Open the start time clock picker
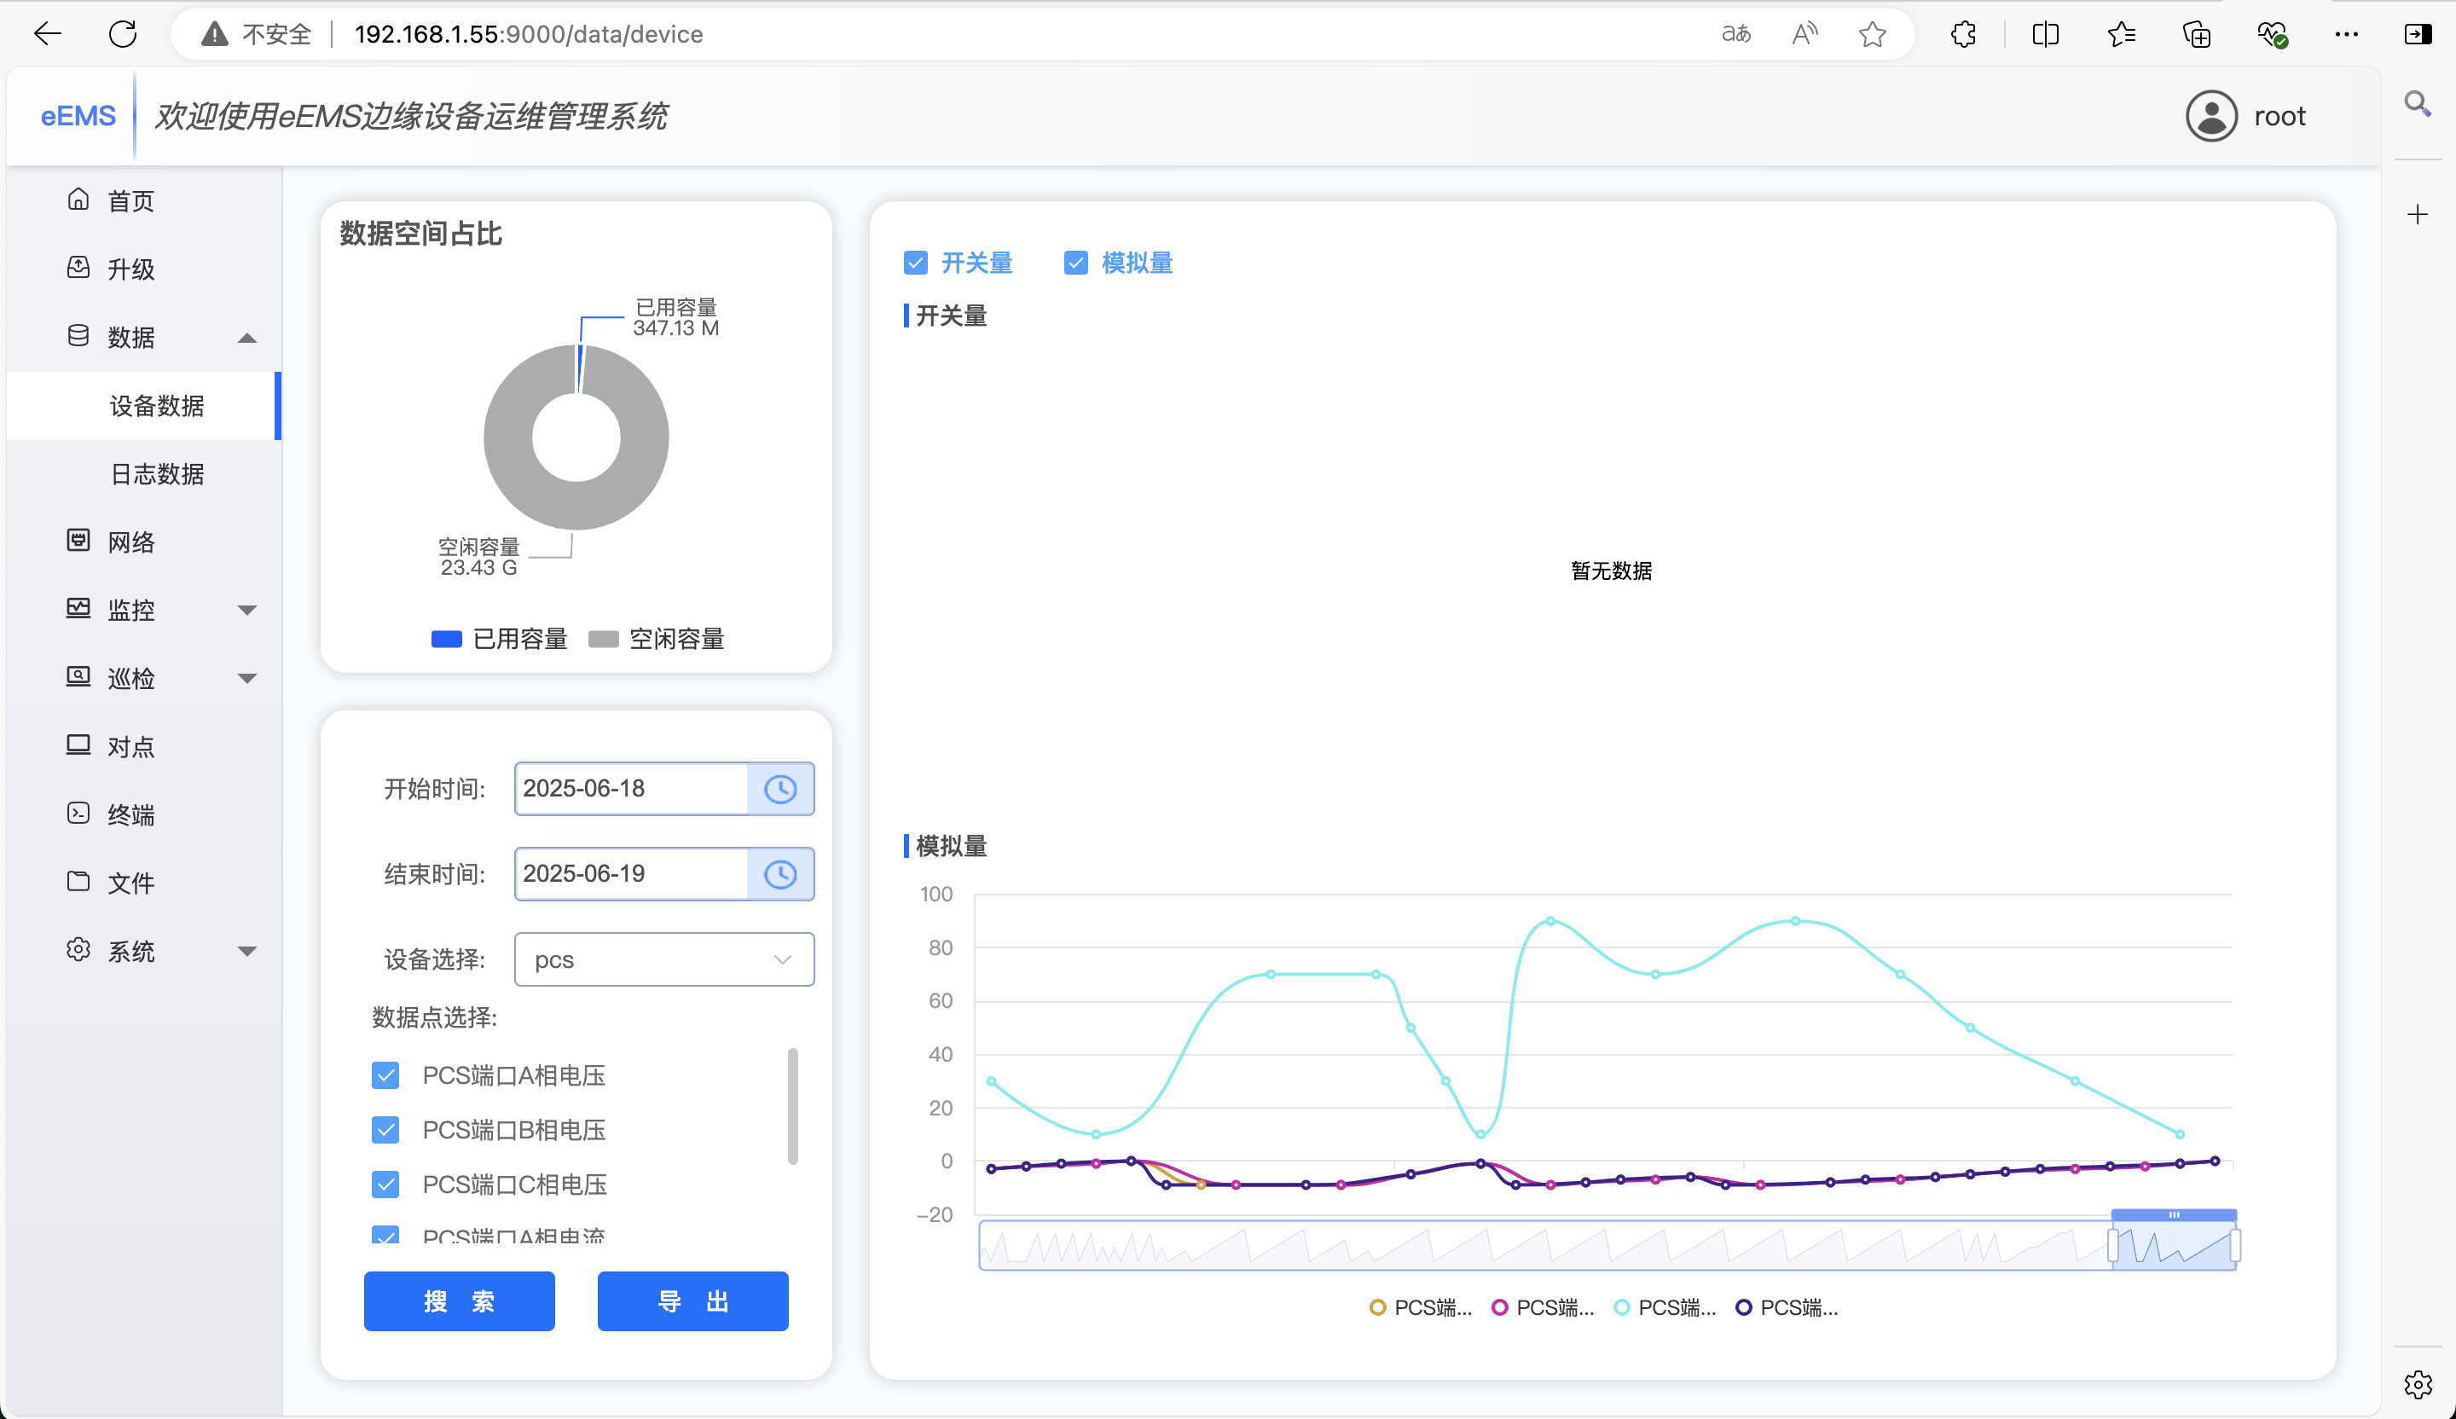The height and width of the screenshot is (1419, 2456). click(x=779, y=789)
